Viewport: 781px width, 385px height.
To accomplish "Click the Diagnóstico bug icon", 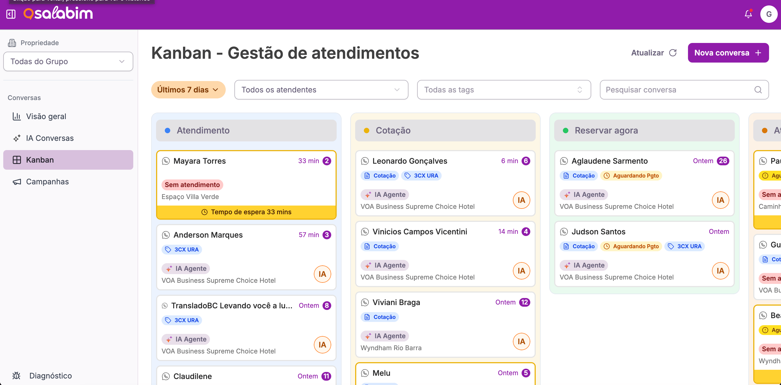I will pyautogui.click(x=16, y=375).
